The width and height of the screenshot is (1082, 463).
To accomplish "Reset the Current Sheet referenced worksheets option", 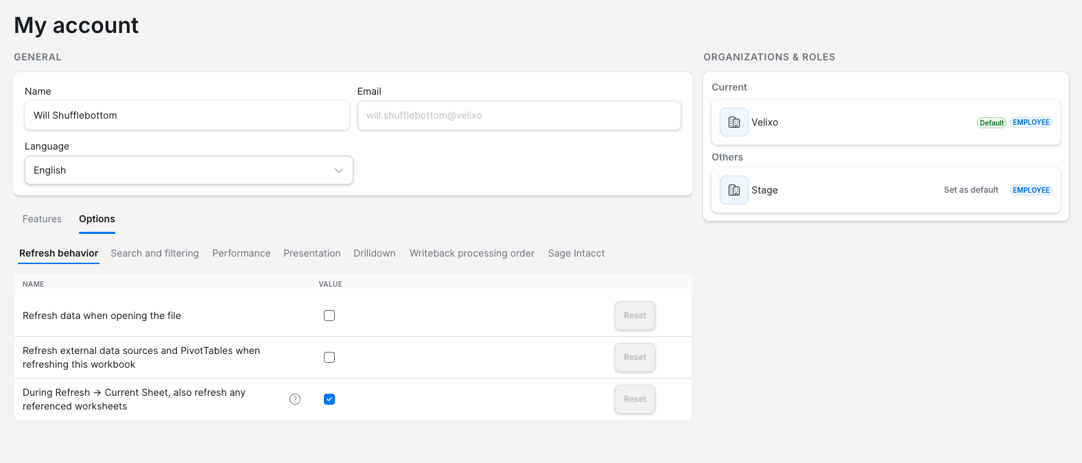I will pos(635,399).
